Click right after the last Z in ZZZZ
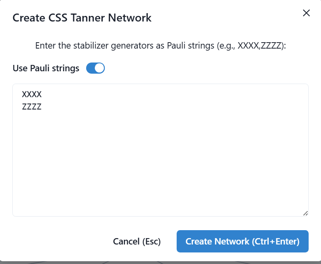321x264 pixels. 42,107
